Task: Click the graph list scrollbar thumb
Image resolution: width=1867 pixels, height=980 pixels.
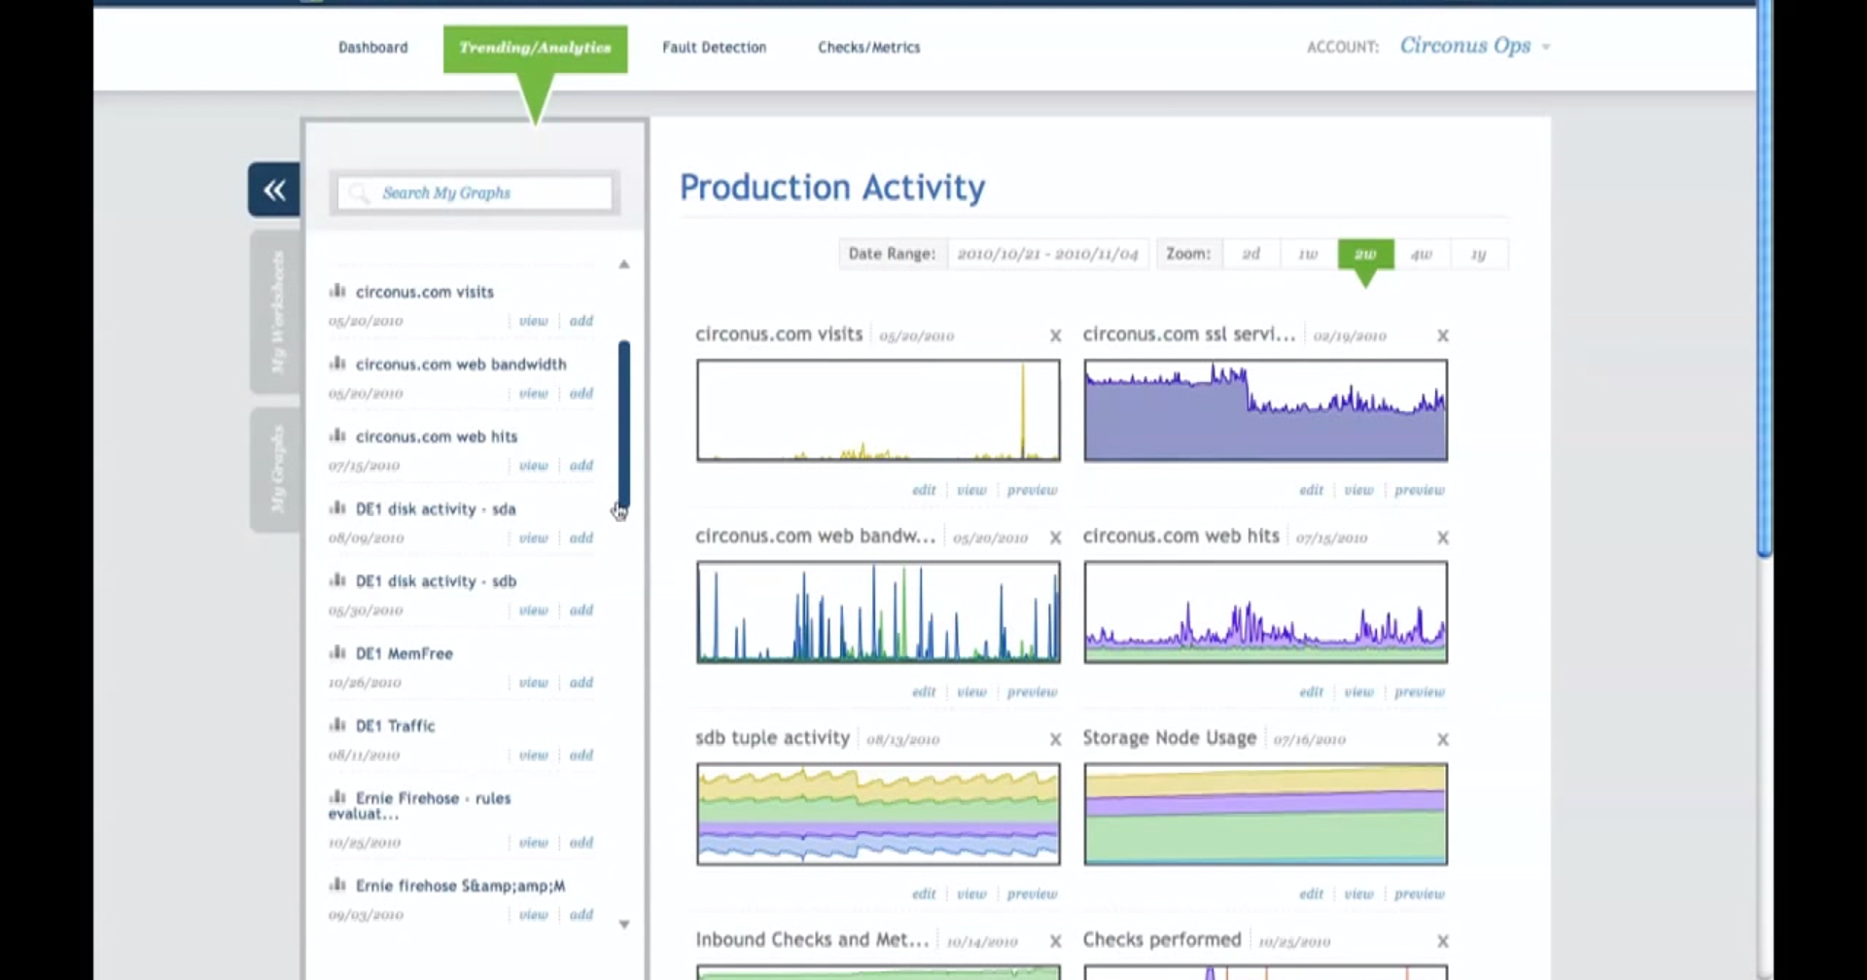Action: tap(624, 423)
